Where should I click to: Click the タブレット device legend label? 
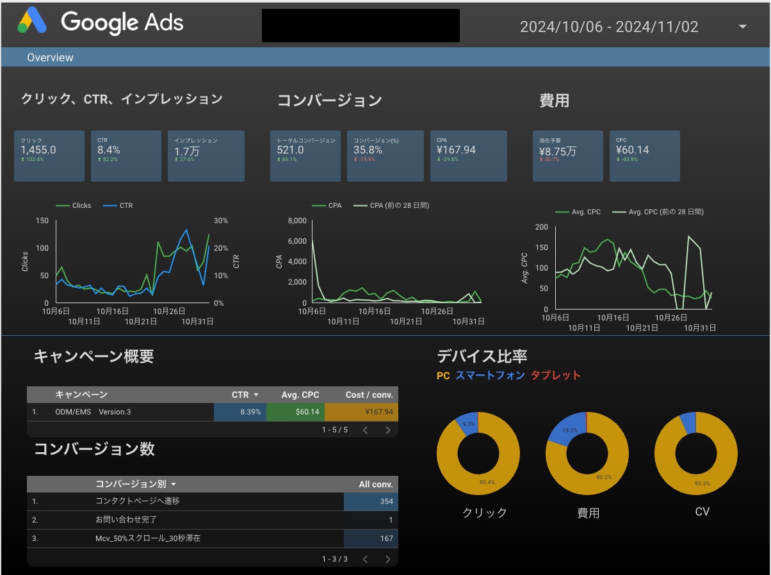556,375
